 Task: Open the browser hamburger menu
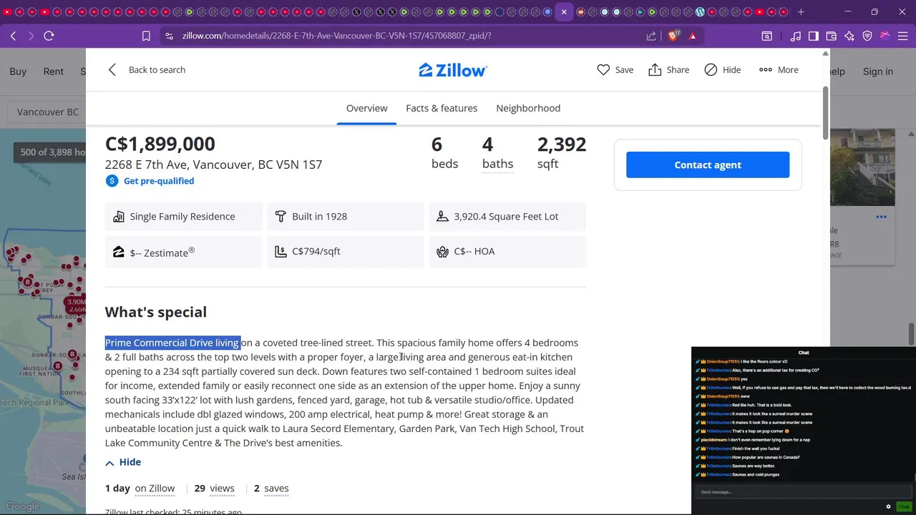903,36
